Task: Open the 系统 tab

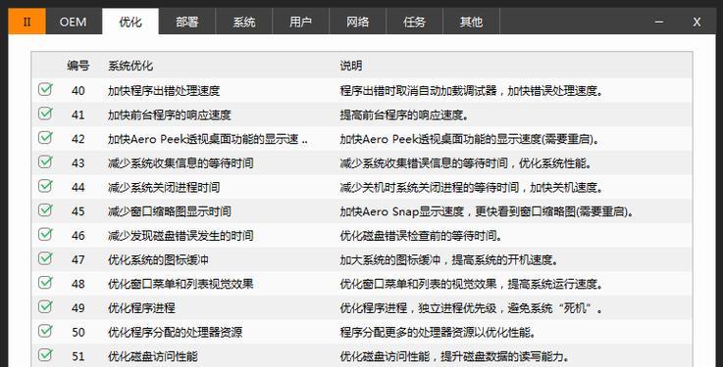Action: [x=244, y=22]
